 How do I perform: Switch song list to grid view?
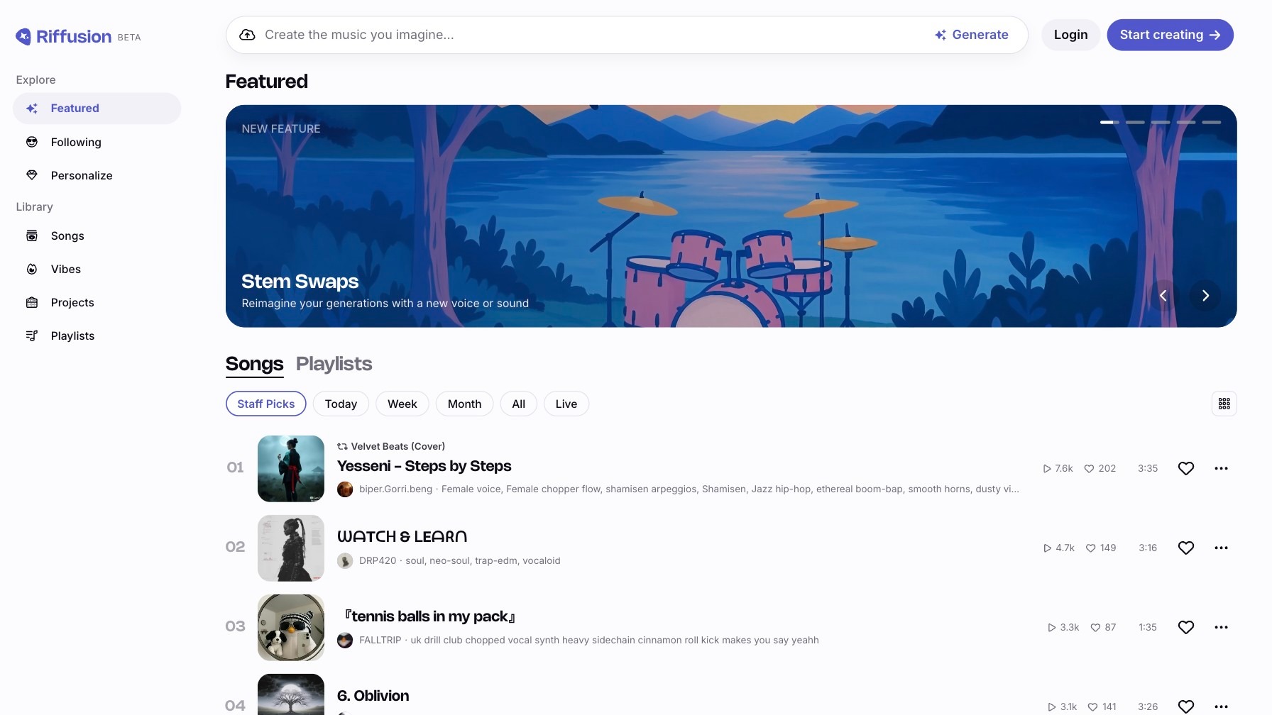pos(1224,404)
